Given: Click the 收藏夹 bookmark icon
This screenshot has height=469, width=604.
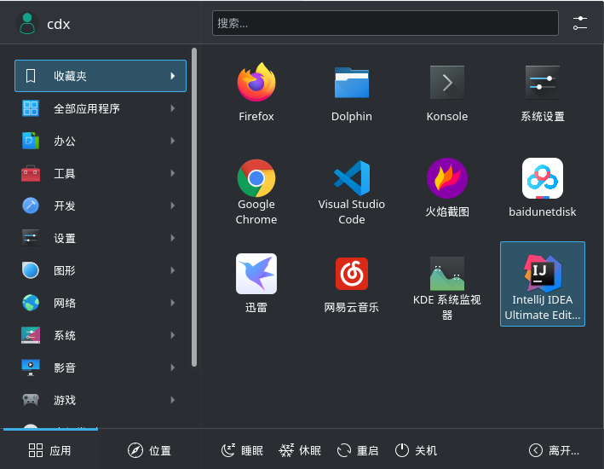Looking at the screenshot, I should tap(31, 76).
